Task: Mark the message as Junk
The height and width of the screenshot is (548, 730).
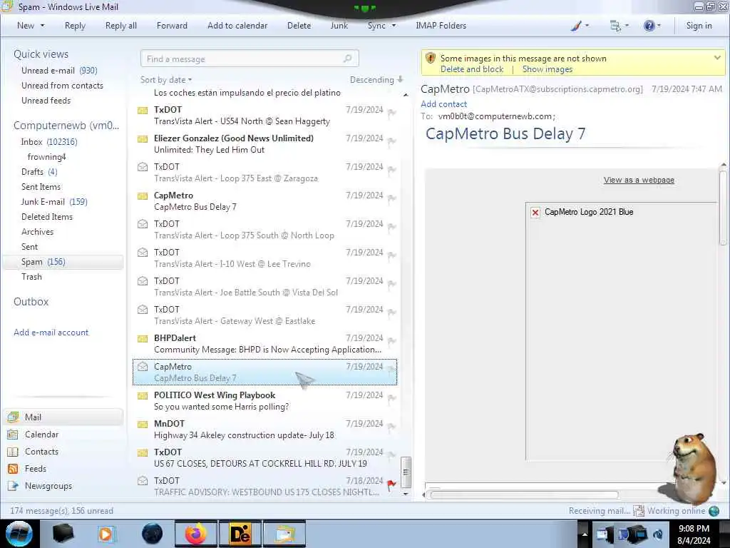Action: point(339,26)
